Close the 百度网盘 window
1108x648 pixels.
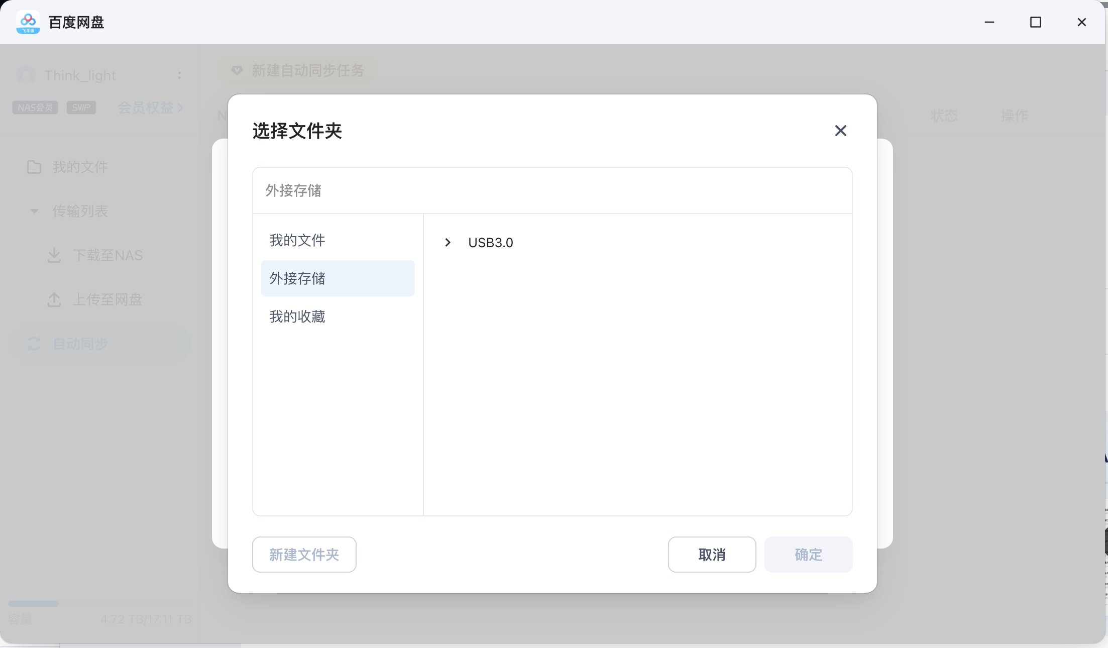pos(1082,22)
